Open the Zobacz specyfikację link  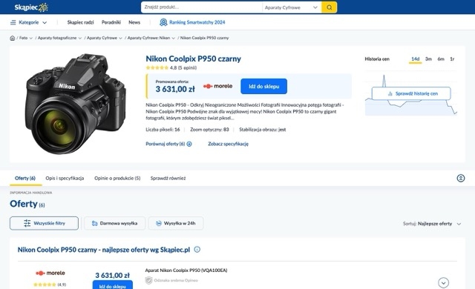(x=228, y=144)
